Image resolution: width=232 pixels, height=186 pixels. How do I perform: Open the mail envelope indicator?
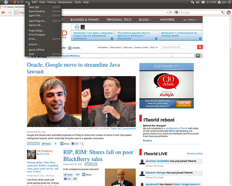pos(203,2)
